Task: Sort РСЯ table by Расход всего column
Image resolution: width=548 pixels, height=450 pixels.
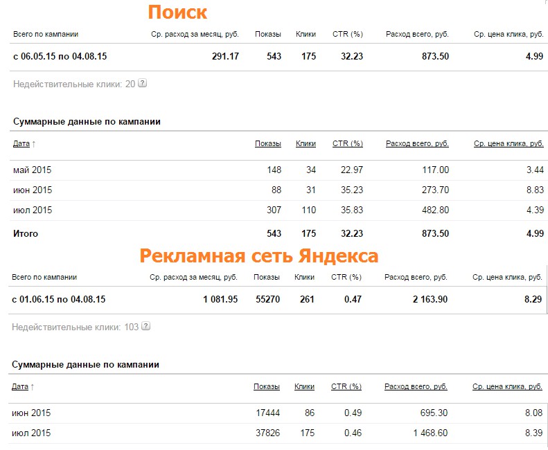Action: point(416,386)
